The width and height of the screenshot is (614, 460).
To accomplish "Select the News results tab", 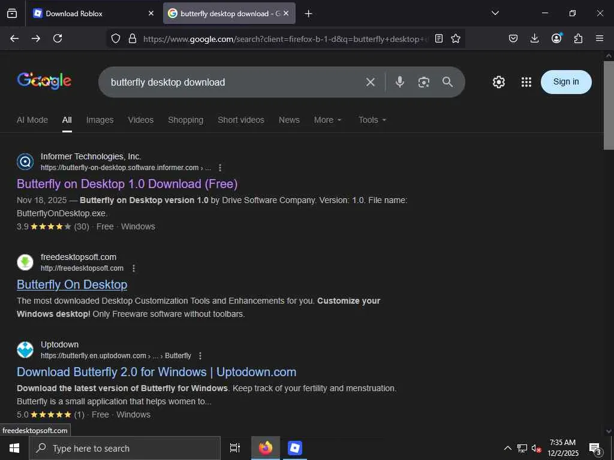I will [289, 120].
